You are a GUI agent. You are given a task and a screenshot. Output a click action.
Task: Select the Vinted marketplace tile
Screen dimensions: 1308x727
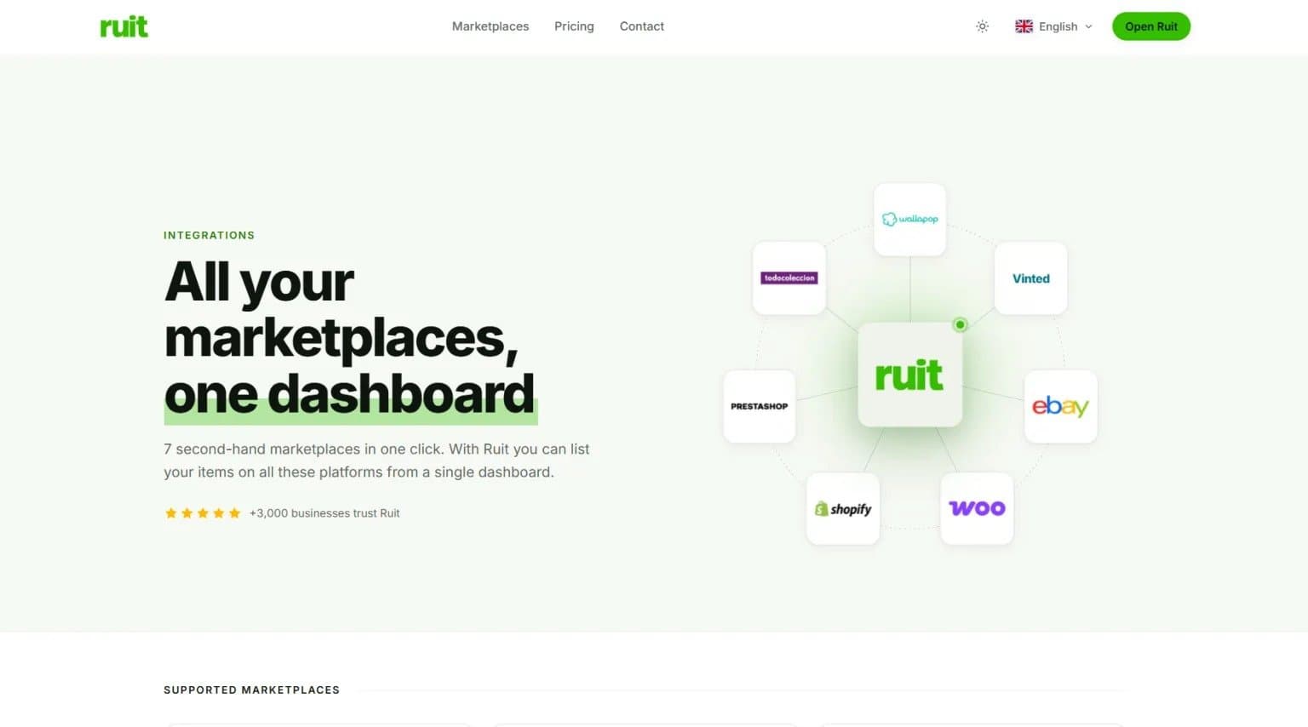tap(1030, 278)
